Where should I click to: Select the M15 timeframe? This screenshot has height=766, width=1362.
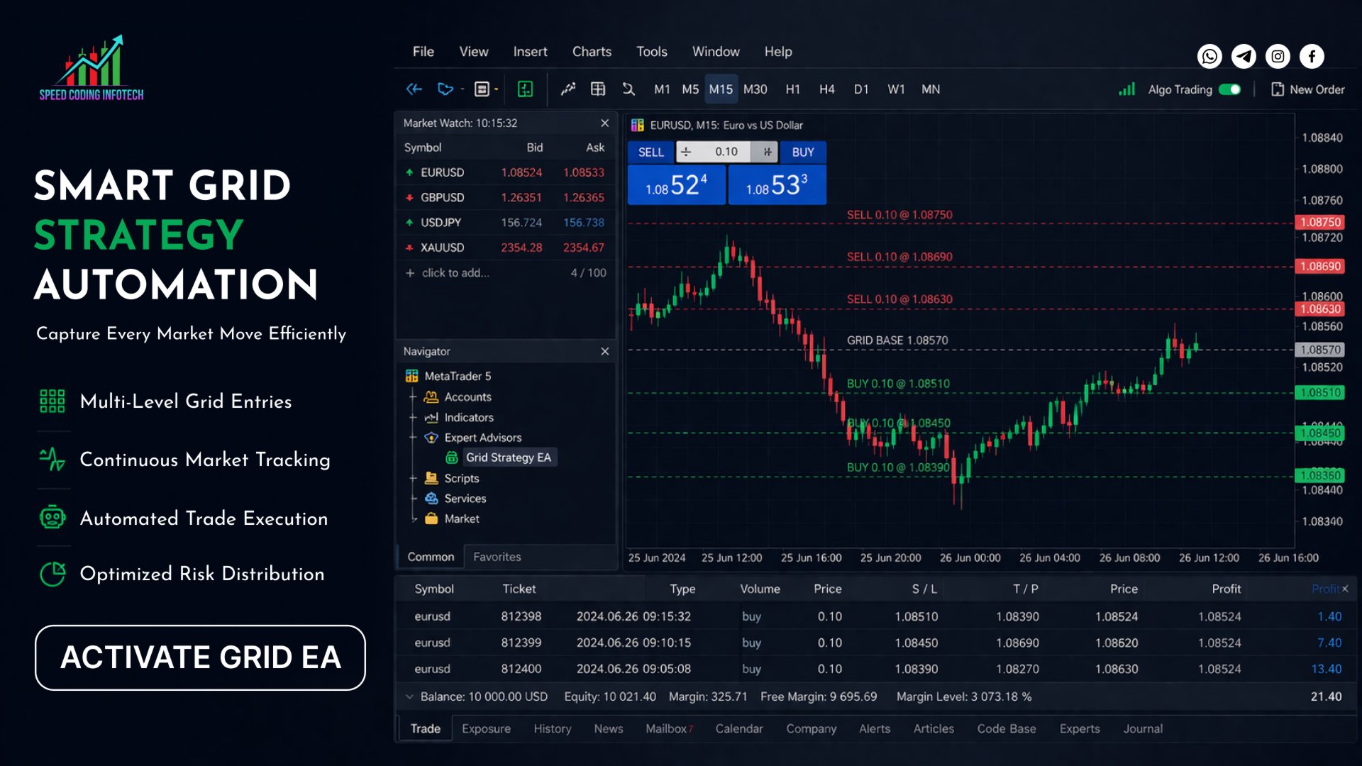click(x=721, y=89)
